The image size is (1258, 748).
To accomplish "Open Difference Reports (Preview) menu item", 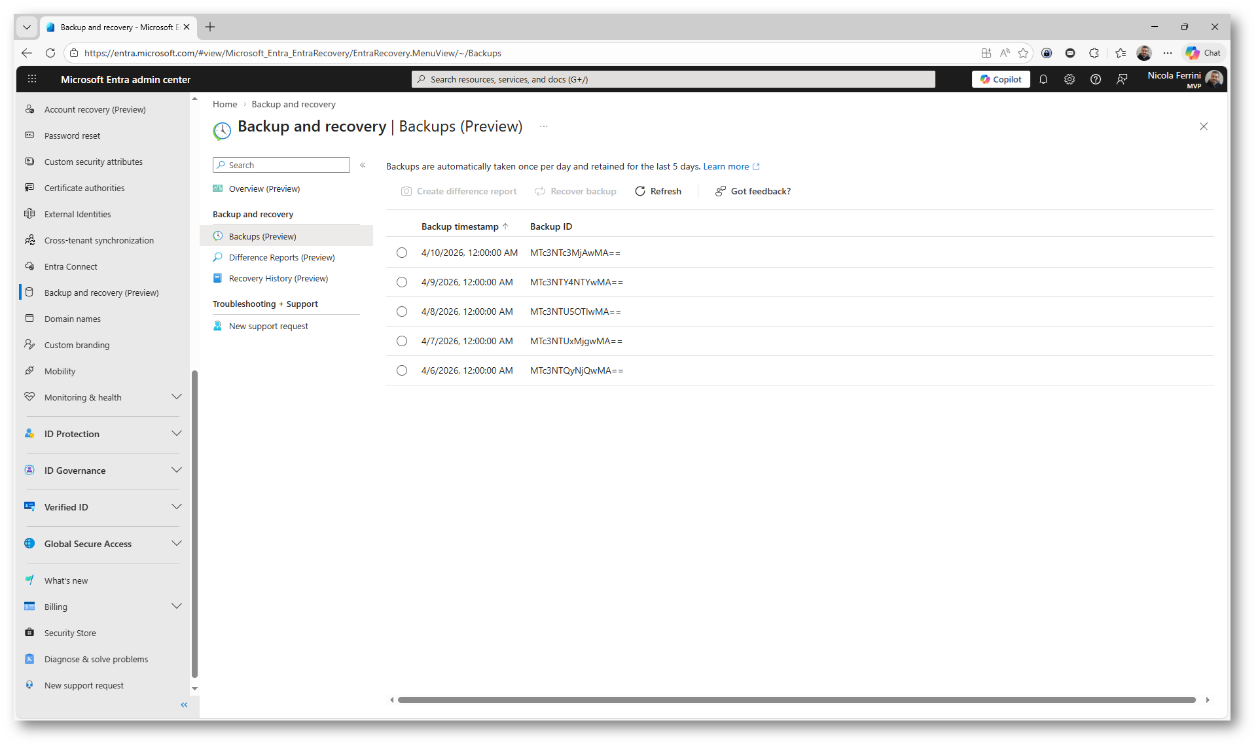I will [281, 257].
